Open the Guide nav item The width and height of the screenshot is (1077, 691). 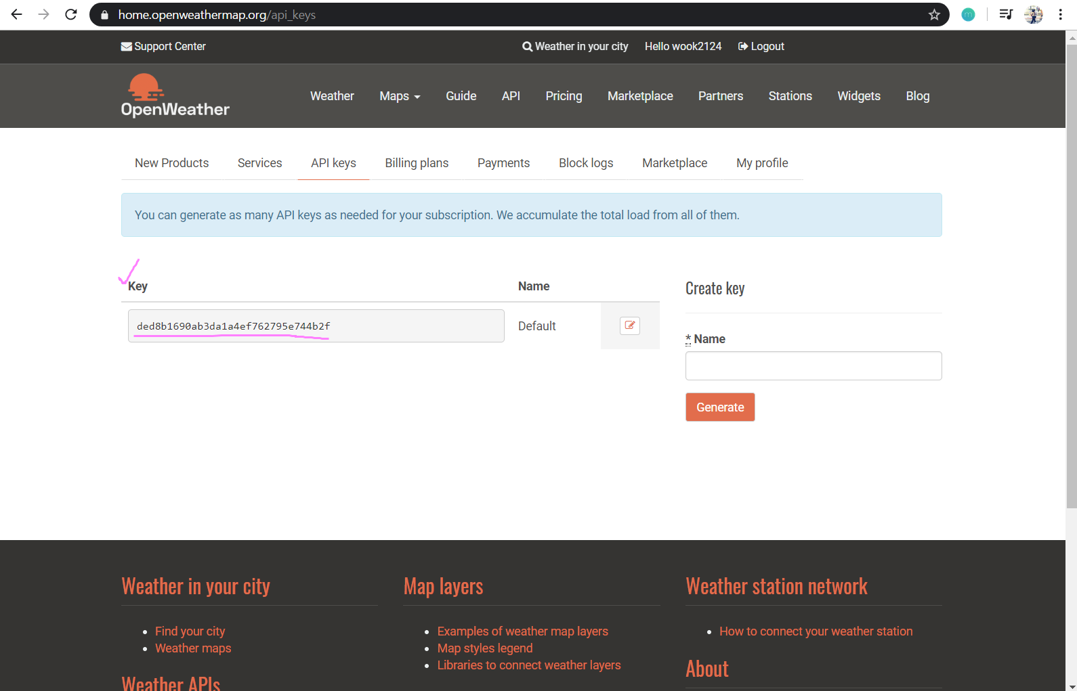tap(461, 96)
